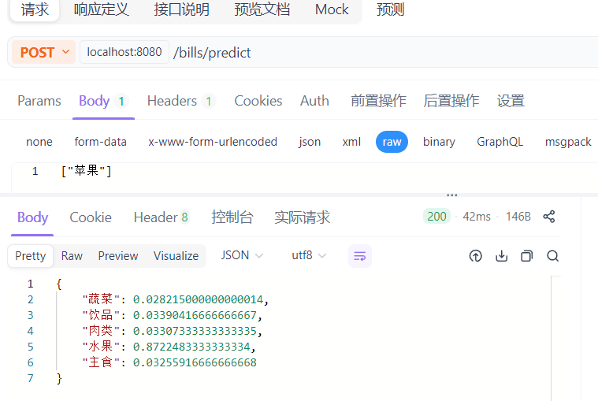
Task: Click the value 0.03390416666666667
Action: point(195,315)
